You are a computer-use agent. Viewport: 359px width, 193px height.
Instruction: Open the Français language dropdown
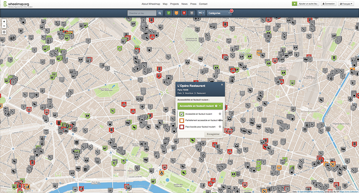click(x=346, y=4)
